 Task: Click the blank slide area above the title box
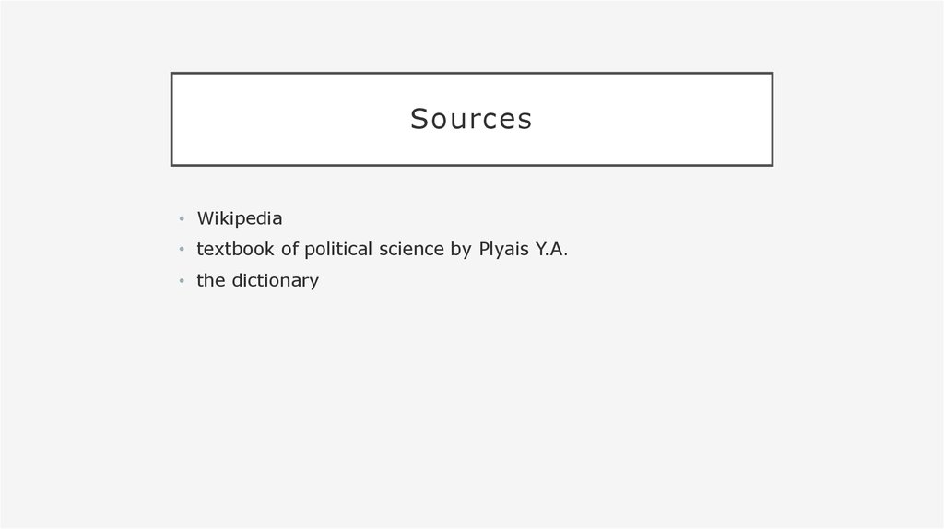pyautogui.click(x=472, y=36)
